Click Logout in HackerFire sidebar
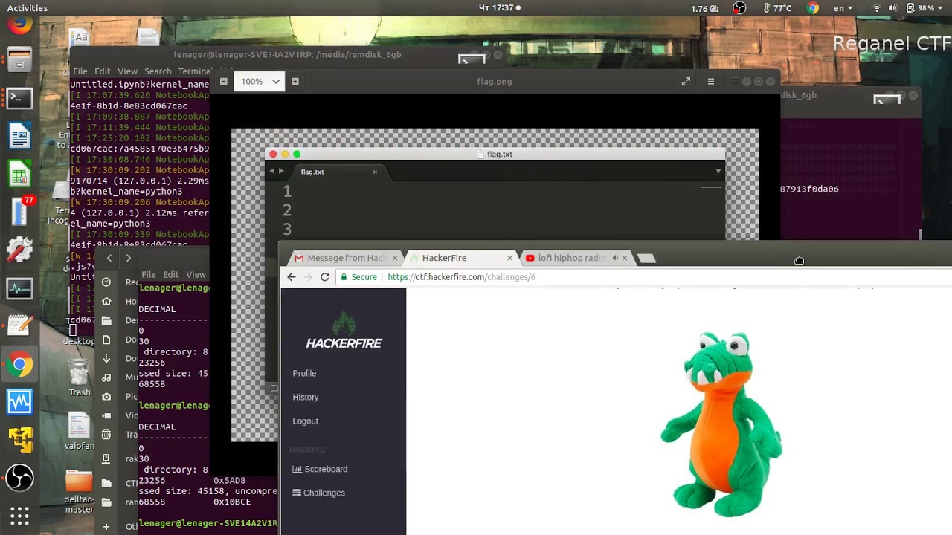 point(305,421)
